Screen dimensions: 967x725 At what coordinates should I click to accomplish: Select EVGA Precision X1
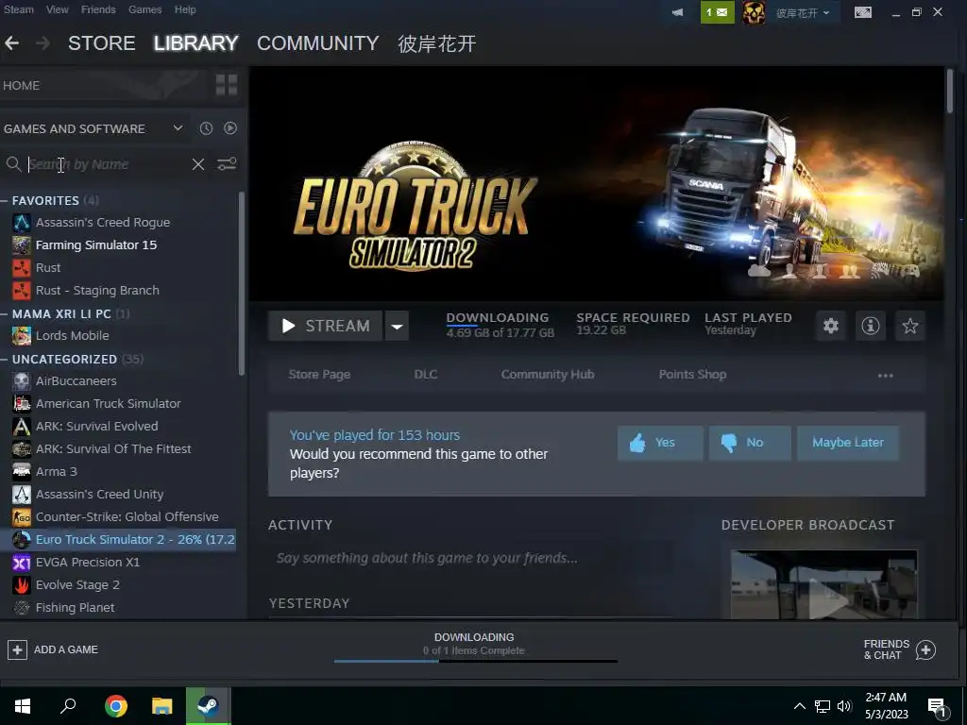pos(88,563)
